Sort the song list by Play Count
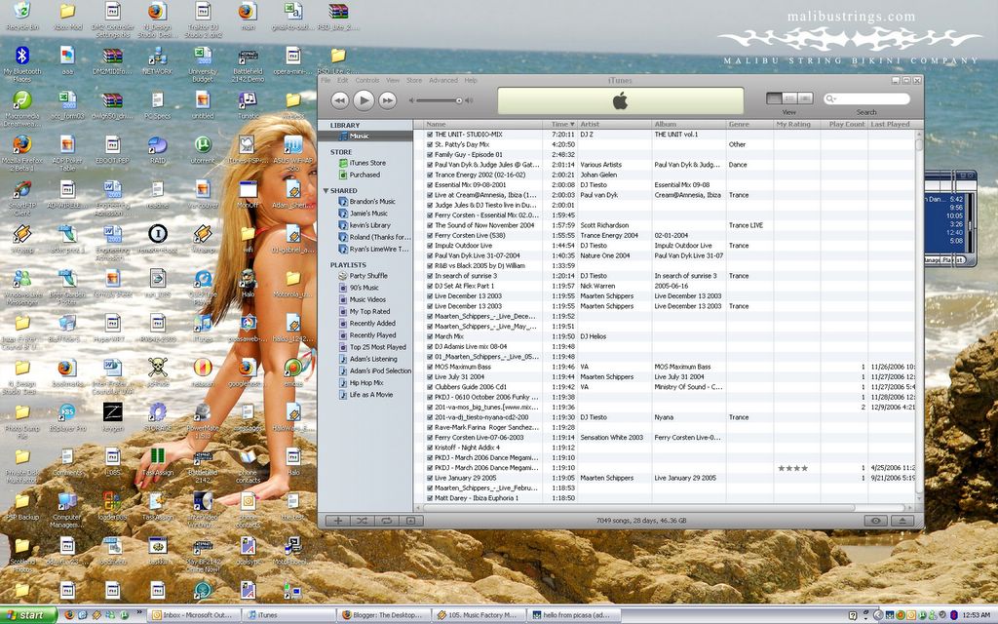The width and height of the screenshot is (998, 624). 844,124
